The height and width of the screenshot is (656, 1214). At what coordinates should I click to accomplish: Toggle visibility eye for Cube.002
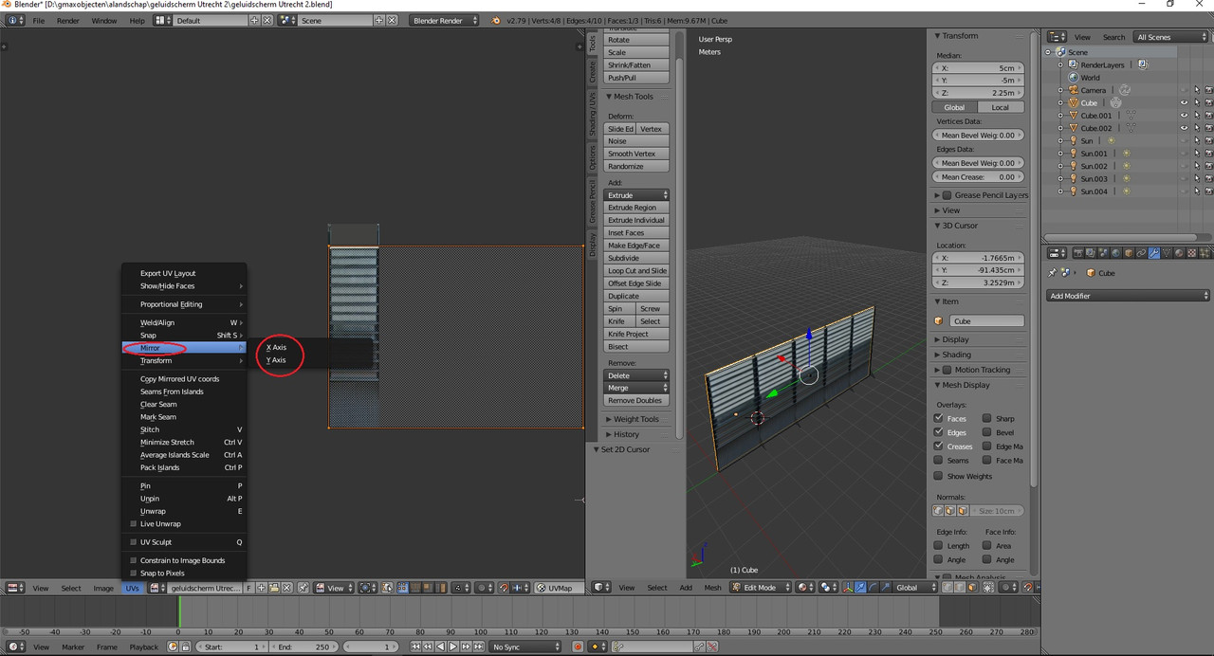(x=1184, y=128)
